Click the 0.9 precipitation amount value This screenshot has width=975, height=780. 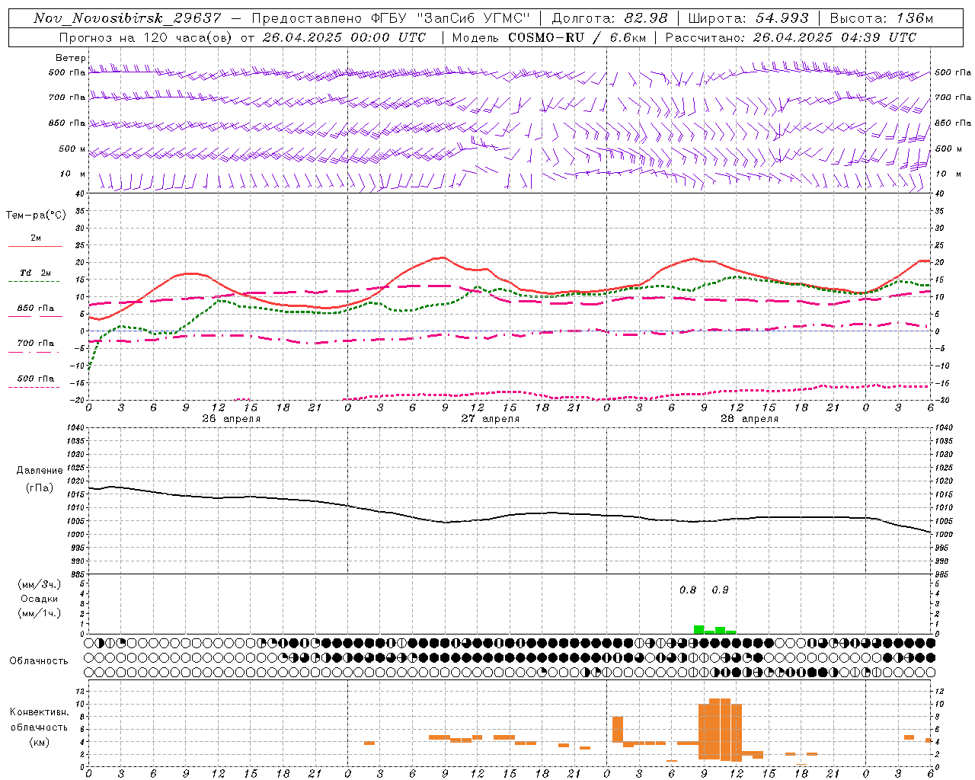point(720,590)
